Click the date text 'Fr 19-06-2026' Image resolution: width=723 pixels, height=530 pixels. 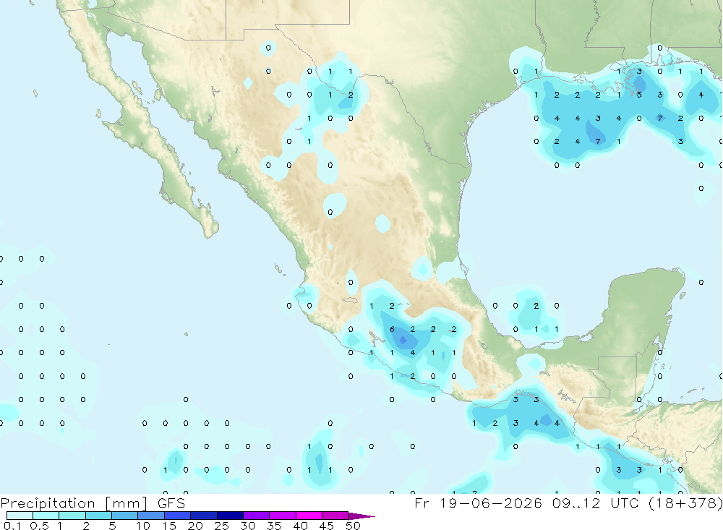coord(478,503)
